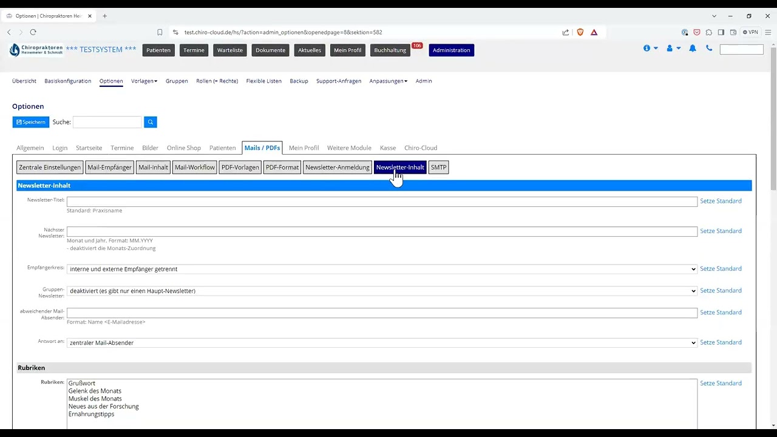Click Setze Standard for Nächster Newsletter
This screenshot has width=777, height=437.
[721, 231]
